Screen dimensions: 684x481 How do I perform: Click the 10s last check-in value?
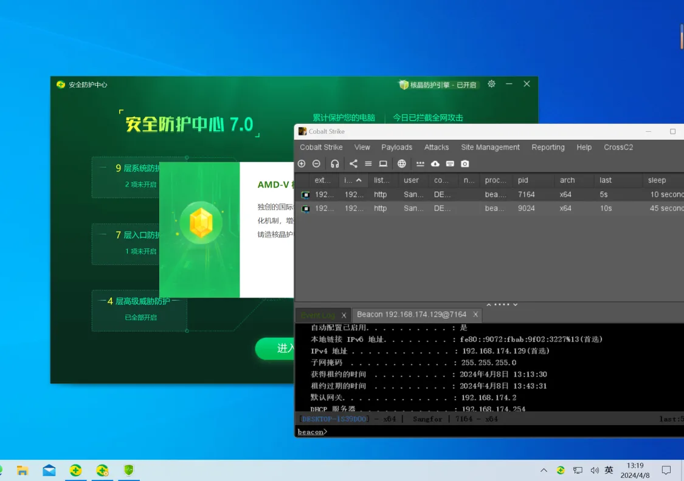(606, 209)
